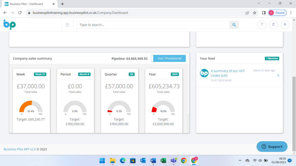The image size is (296, 166).
Task: Open a new browser tab
Action: 62,4
